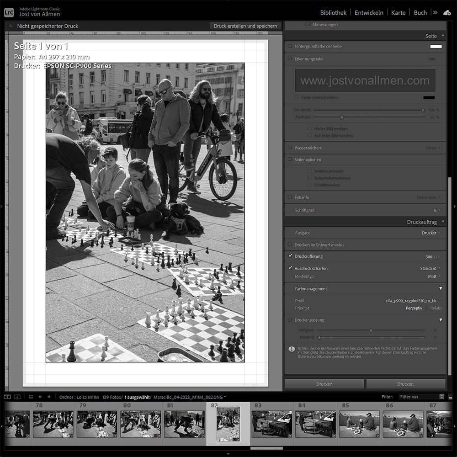The height and width of the screenshot is (457, 457).
Task: Open grid view from filmstrip bar
Action: click(31, 397)
